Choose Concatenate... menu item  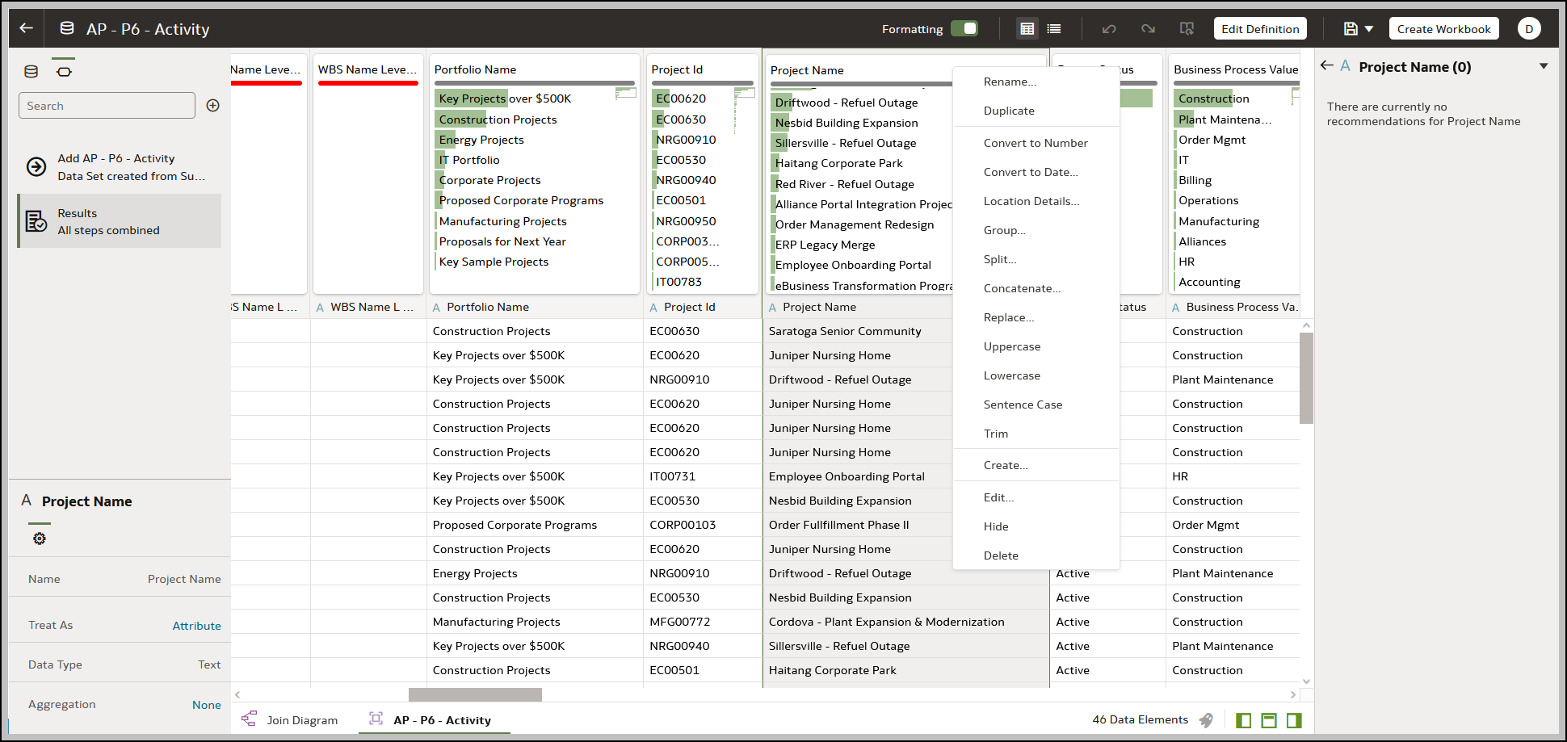pyautogui.click(x=1036, y=288)
